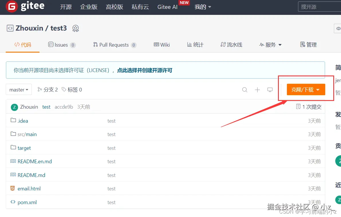Open the target folder
341x217 pixels.
24,148
